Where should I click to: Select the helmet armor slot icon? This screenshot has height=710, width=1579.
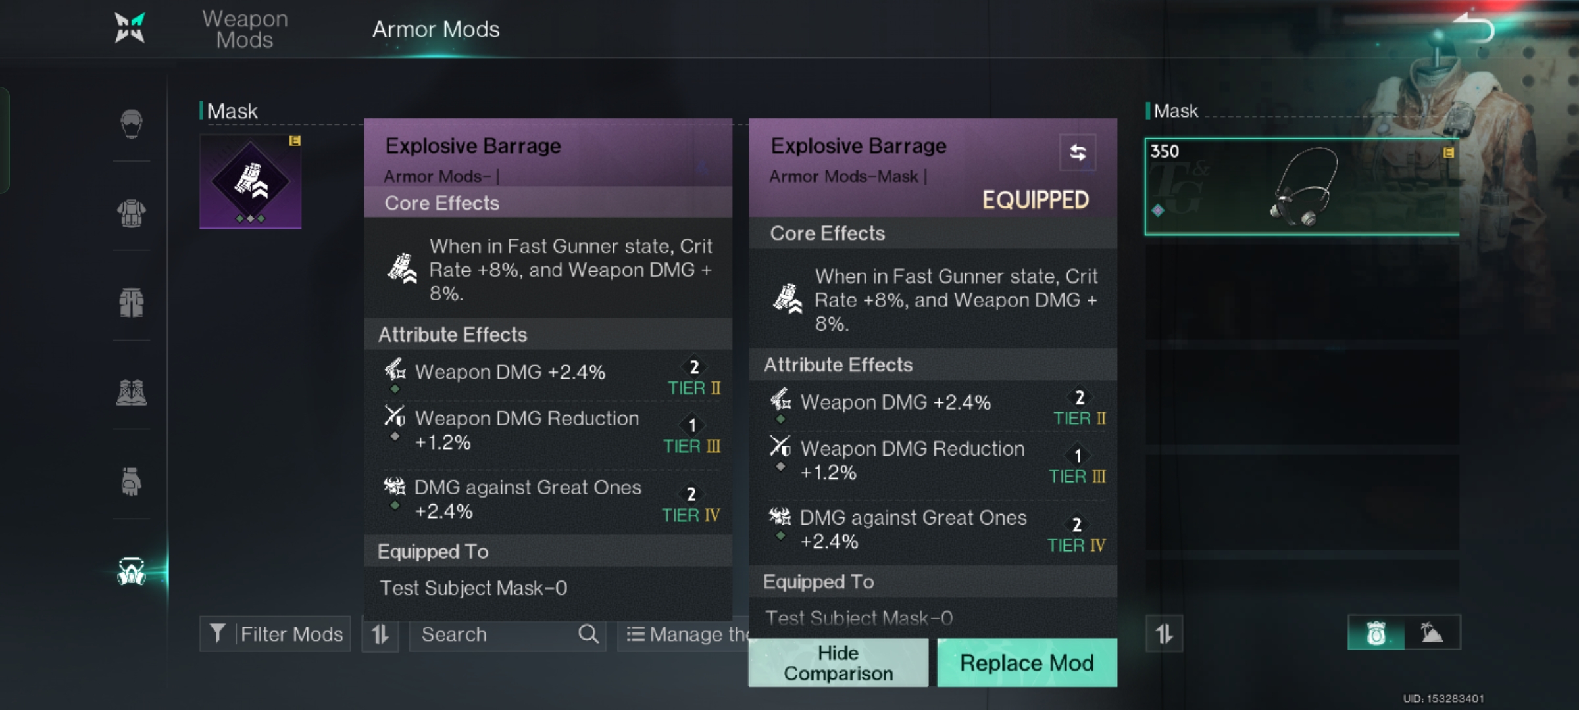pyautogui.click(x=132, y=124)
